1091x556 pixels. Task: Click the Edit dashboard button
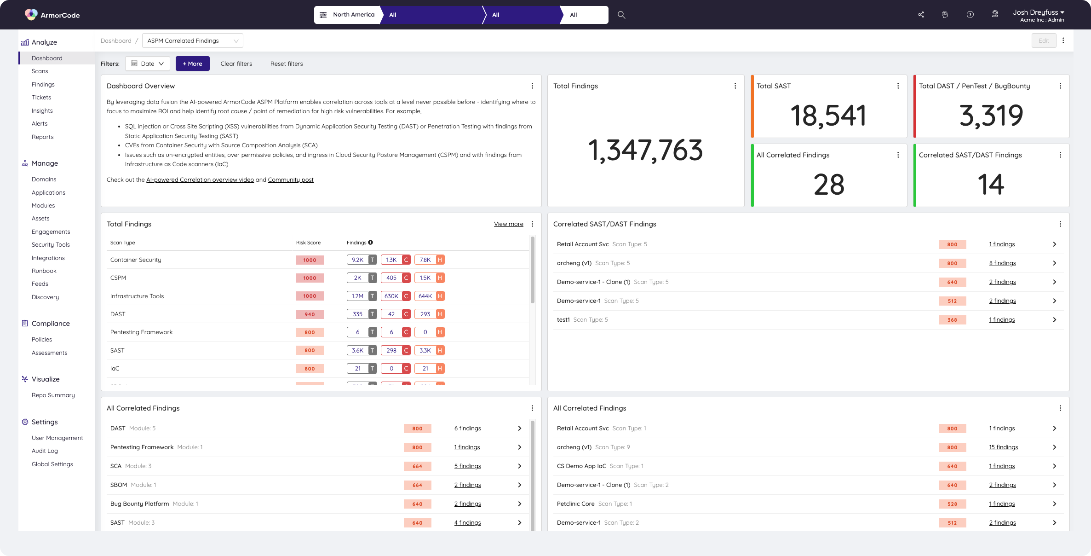click(x=1044, y=41)
